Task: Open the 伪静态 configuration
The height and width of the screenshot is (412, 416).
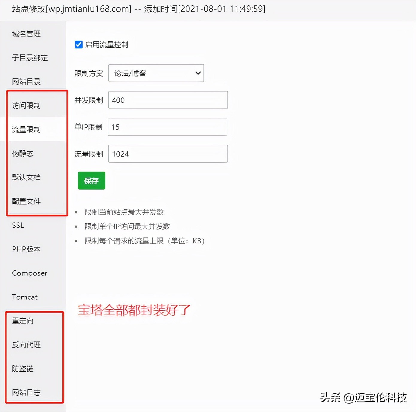Action: point(22,153)
